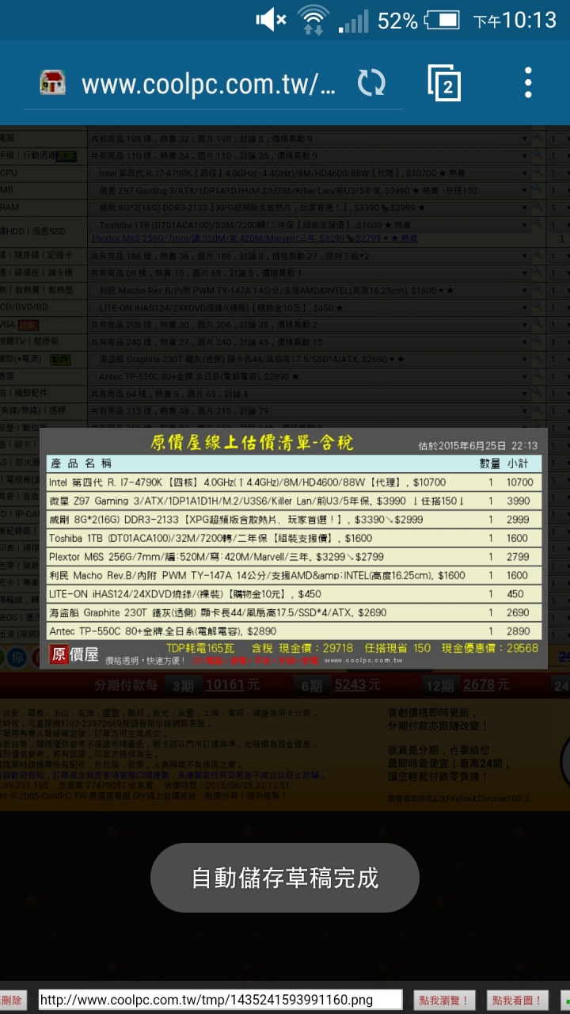Click the 點我看圖！ button
The image size is (570, 1014).
click(x=517, y=1001)
